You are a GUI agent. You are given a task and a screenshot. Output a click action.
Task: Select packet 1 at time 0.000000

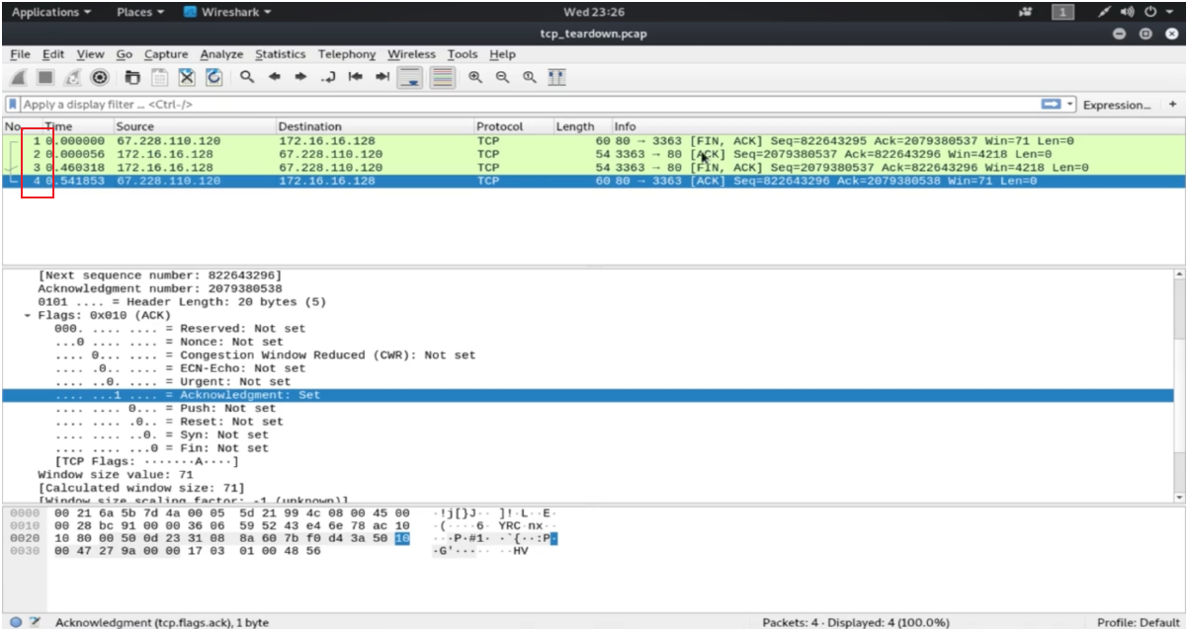[x=593, y=141]
